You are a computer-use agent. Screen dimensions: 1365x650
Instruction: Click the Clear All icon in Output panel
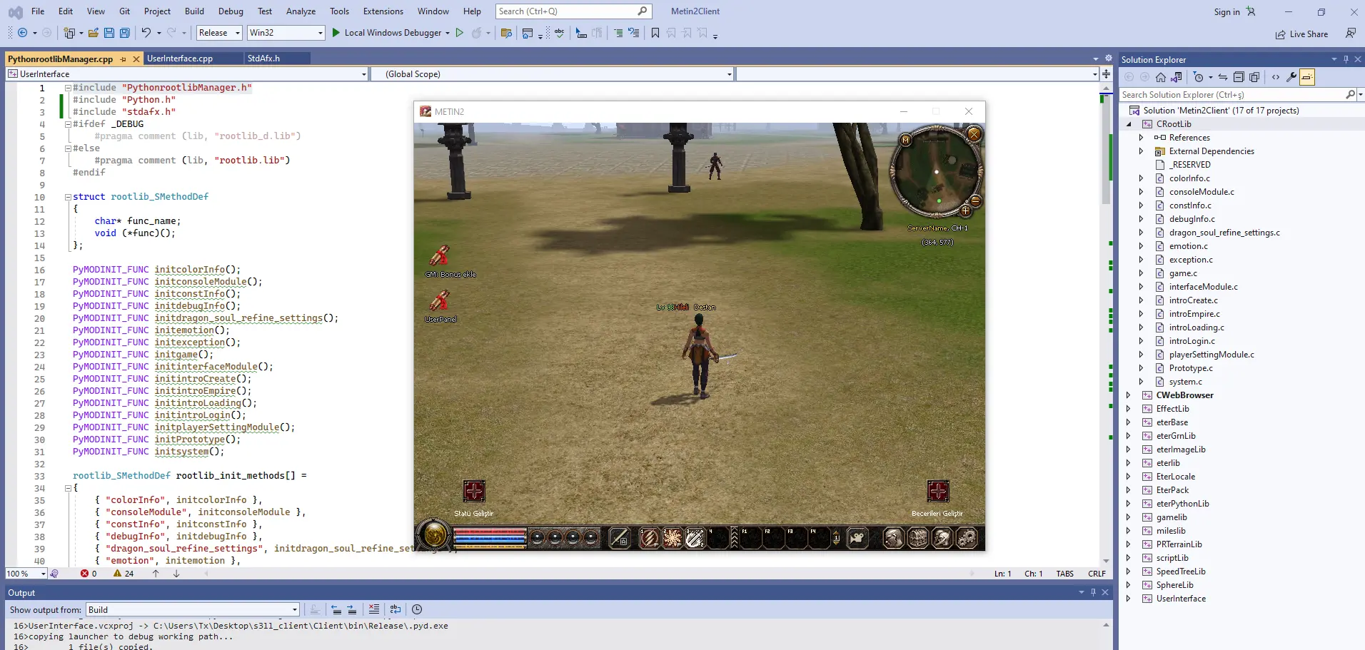pos(373,609)
